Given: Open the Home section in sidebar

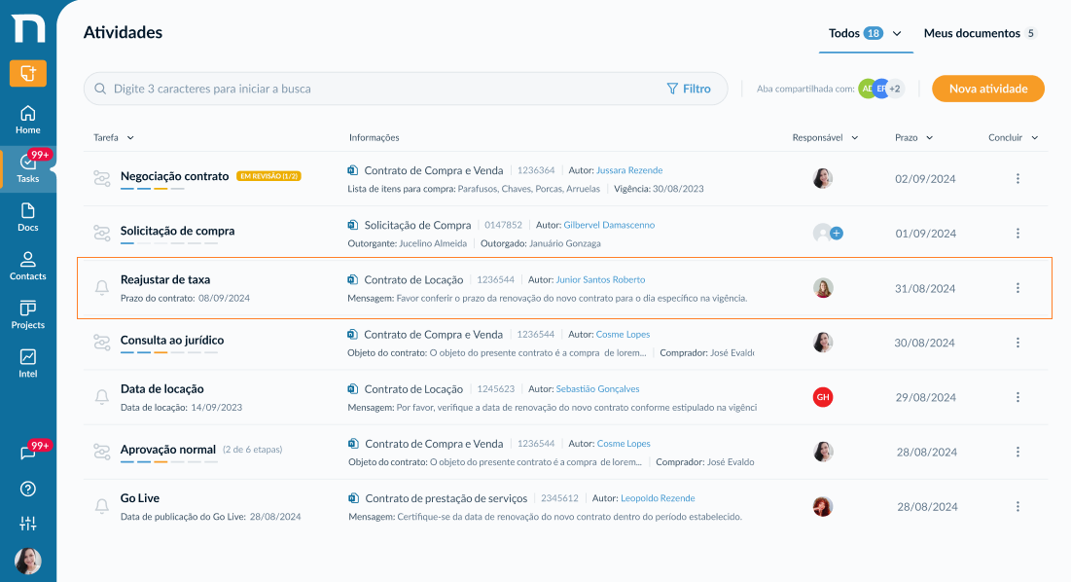Looking at the screenshot, I should pyautogui.click(x=28, y=121).
